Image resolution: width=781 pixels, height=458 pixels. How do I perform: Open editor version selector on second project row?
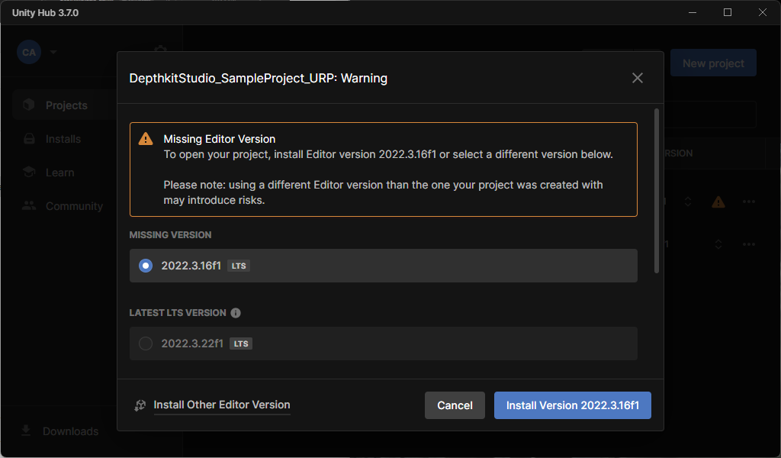tap(718, 244)
